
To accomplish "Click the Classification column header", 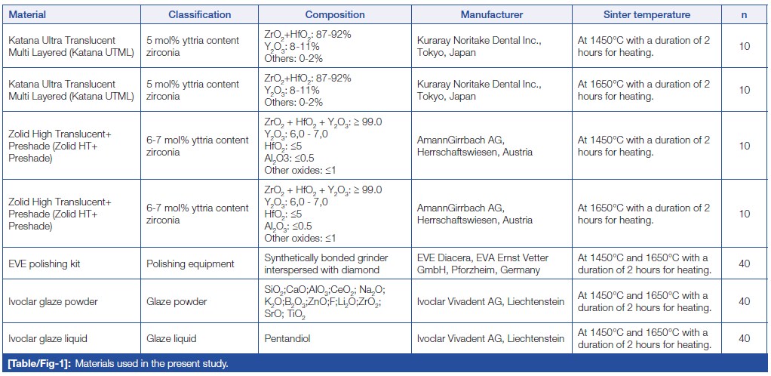I will click(x=200, y=15).
